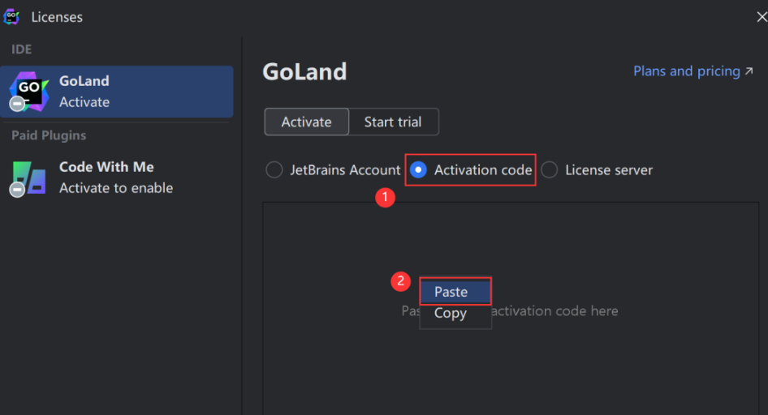The height and width of the screenshot is (415, 768).
Task: Choose Paste from the context menu
Action: [x=455, y=292]
